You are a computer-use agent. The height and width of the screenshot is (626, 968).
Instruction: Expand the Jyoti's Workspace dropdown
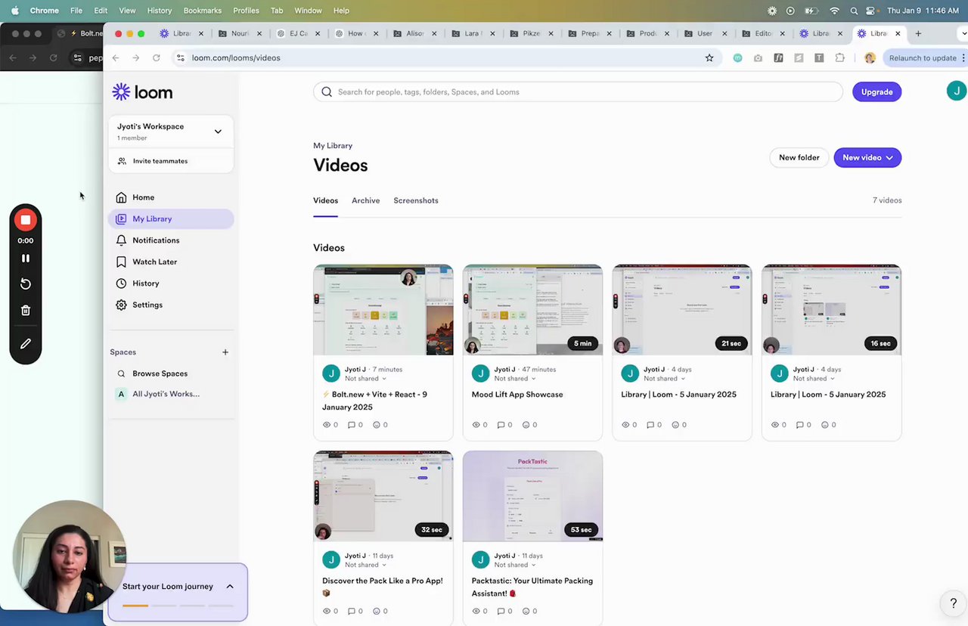(171, 132)
